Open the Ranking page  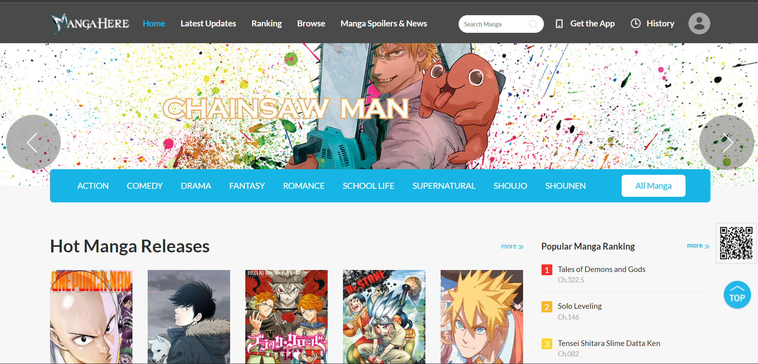pyautogui.click(x=267, y=24)
